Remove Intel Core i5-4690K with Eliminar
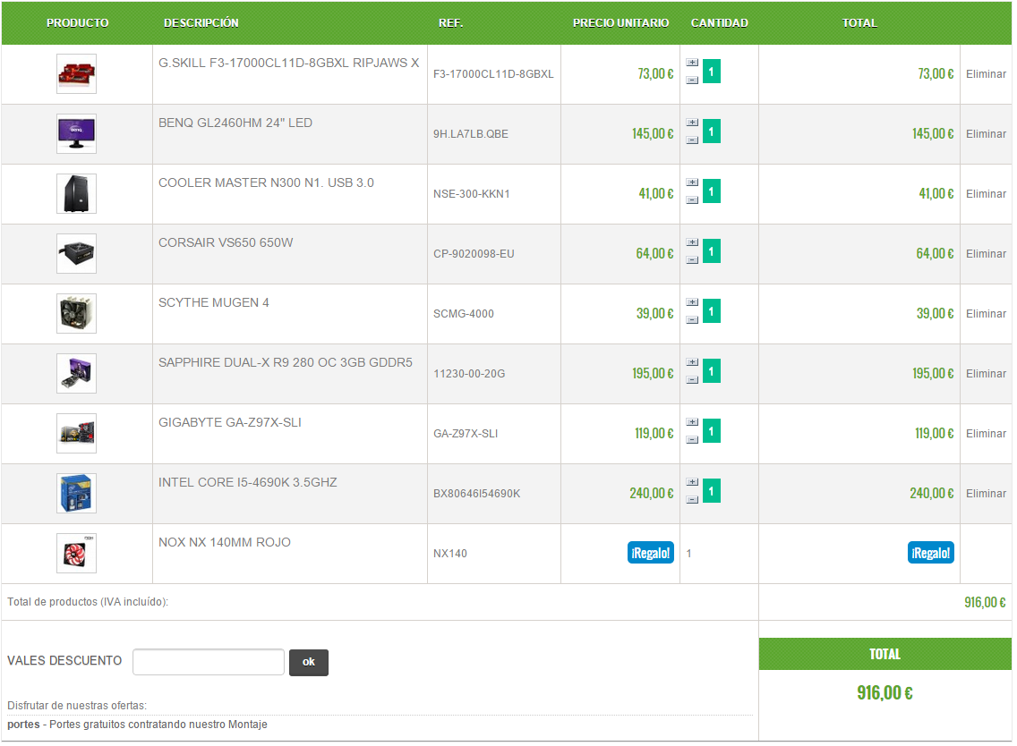Screen dimensions: 1017x746 pyautogui.click(x=986, y=493)
